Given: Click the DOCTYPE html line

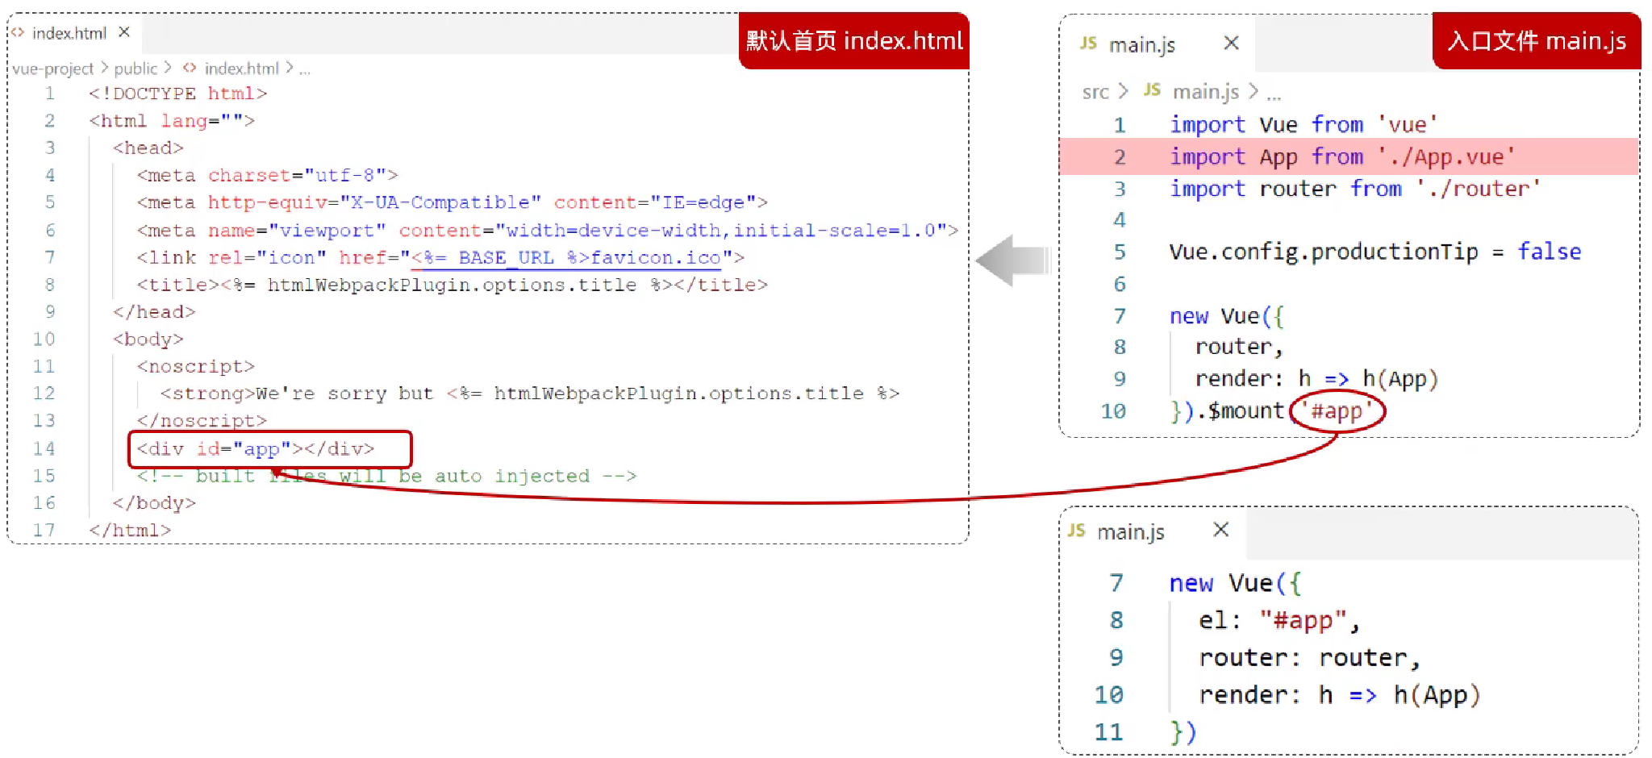Looking at the screenshot, I should [177, 94].
